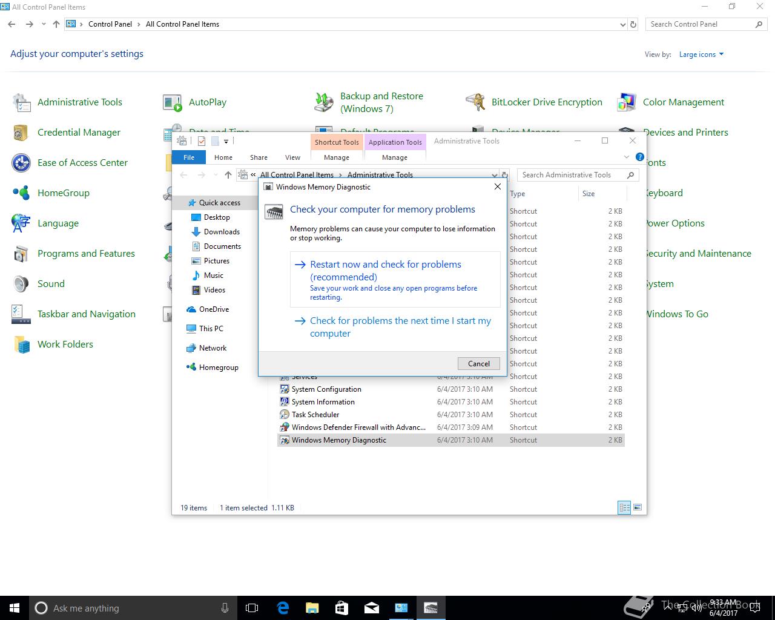The image size is (775, 620).
Task: Open BitLocker Drive Encryption icon
Action: [476, 102]
